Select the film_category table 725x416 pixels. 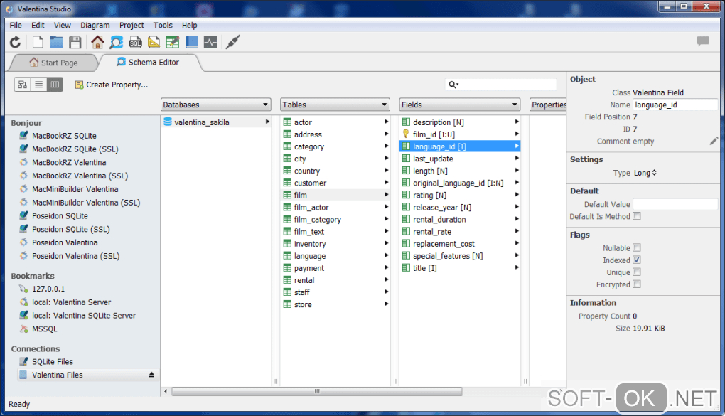(x=335, y=219)
